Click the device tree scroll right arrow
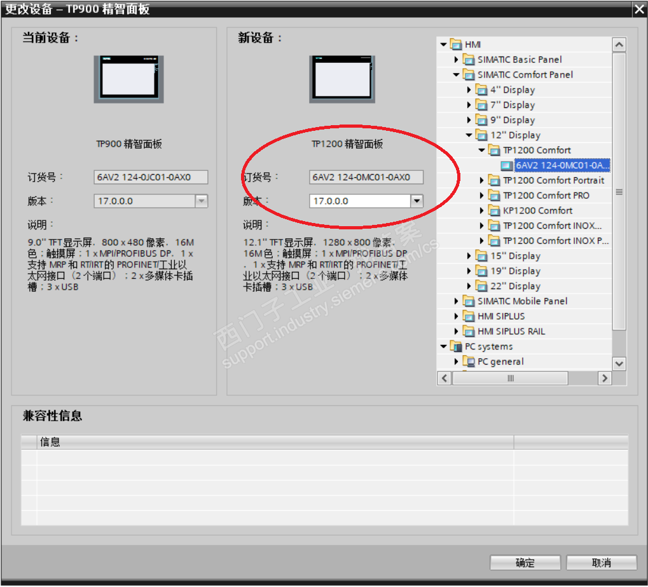The height and width of the screenshot is (587, 648). point(605,378)
